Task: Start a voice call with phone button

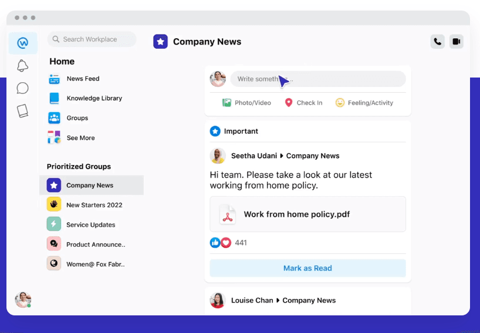Action: coord(437,41)
